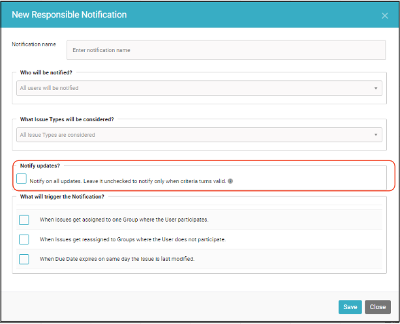
Task: Expand the Issue Types dropdown arrow
Action: click(x=376, y=134)
